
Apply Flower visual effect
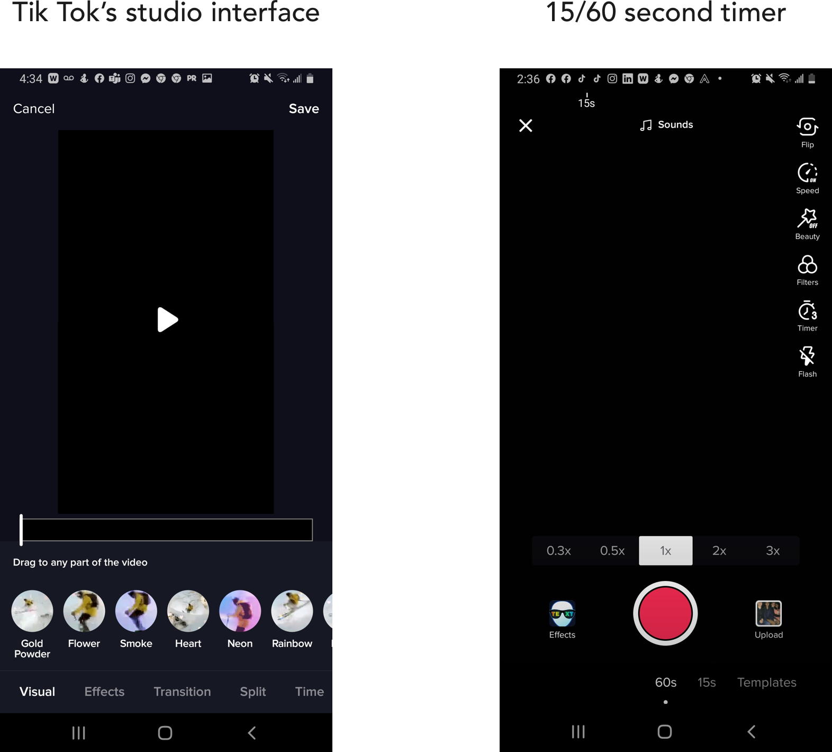tap(84, 611)
